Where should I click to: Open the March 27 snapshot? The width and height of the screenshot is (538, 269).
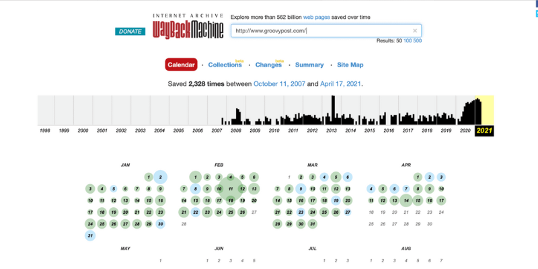[x=348, y=213]
